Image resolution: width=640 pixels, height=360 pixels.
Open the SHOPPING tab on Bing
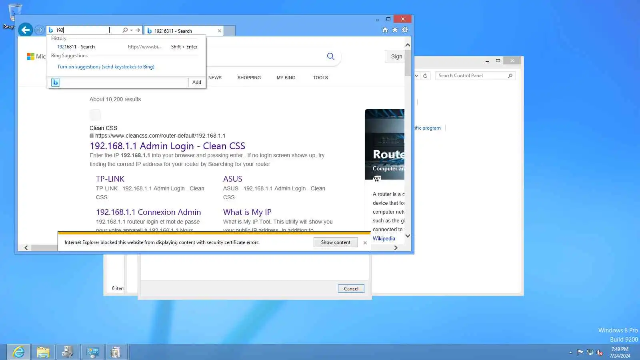249,78
